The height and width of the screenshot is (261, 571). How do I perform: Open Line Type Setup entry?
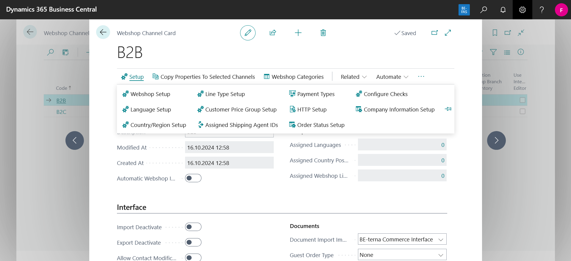(x=221, y=94)
